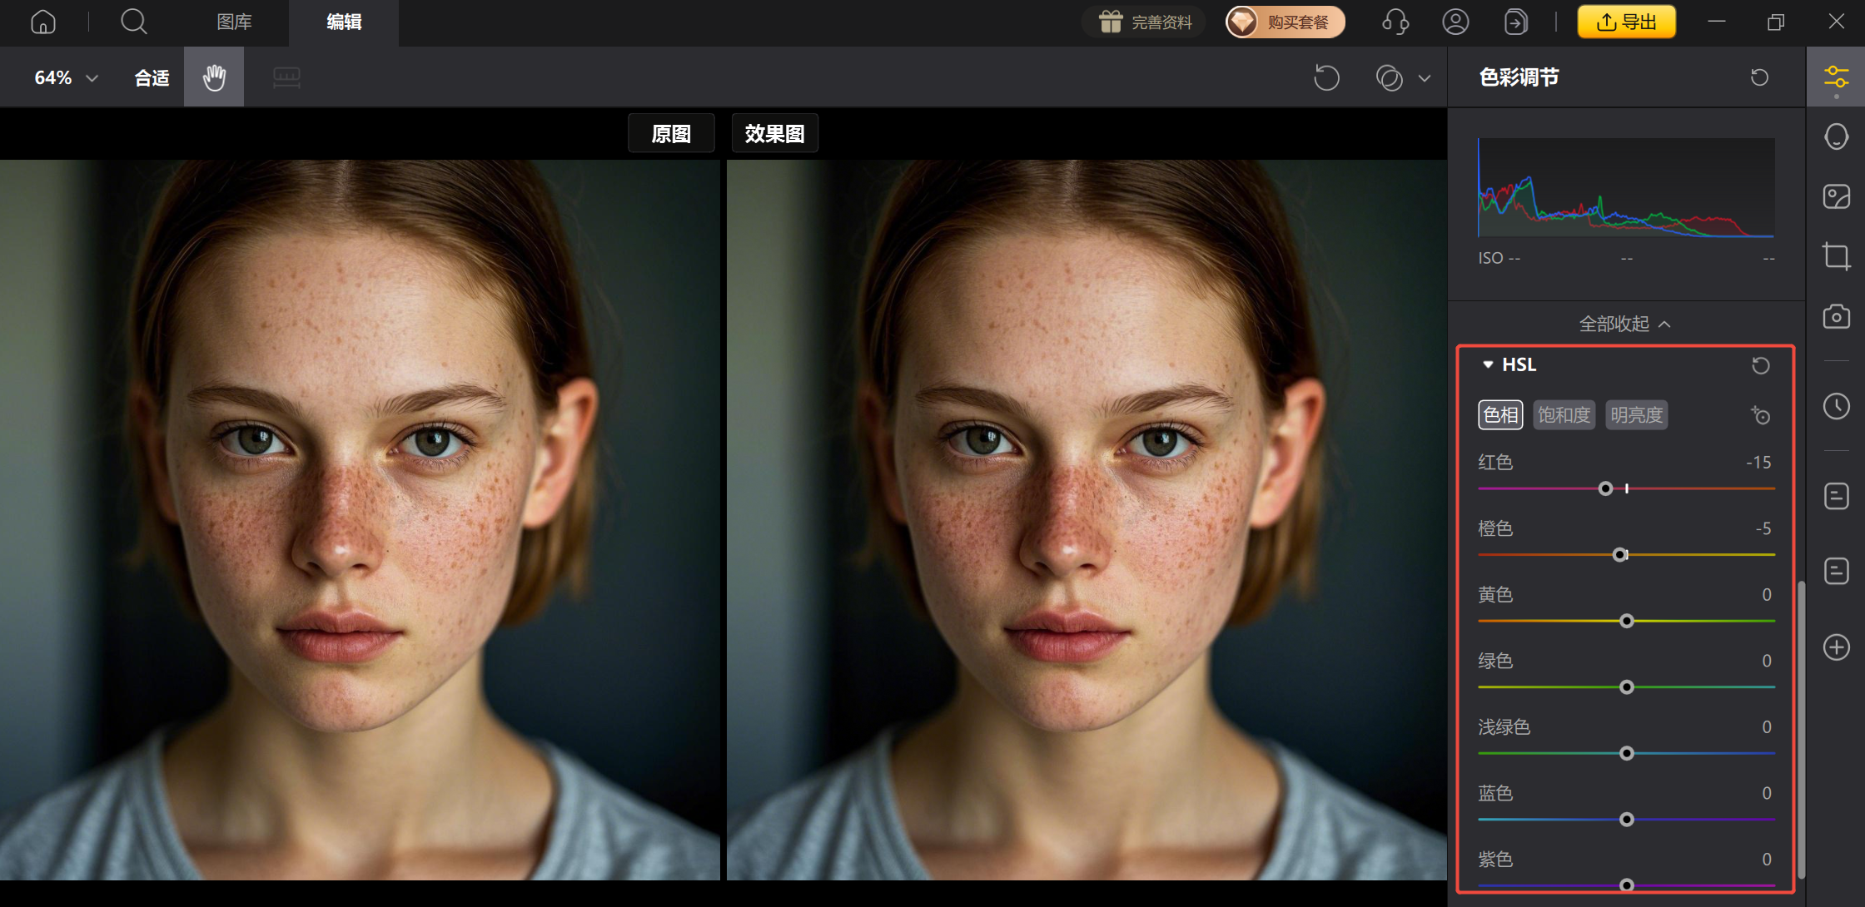Reset the HSL adjustments
The image size is (1865, 907).
point(1760,365)
